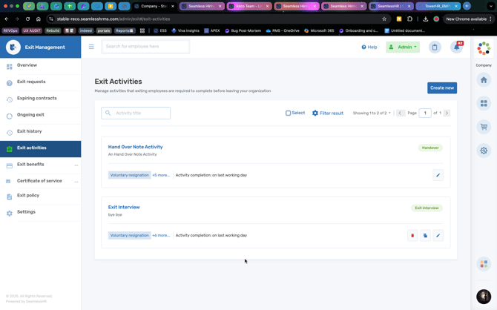Go to Exit requests in sidebar
The height and width of the screenshot is (310, 497).
click(x=31, y=82)
